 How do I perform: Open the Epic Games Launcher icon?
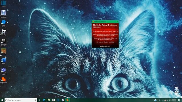point(3,42)
